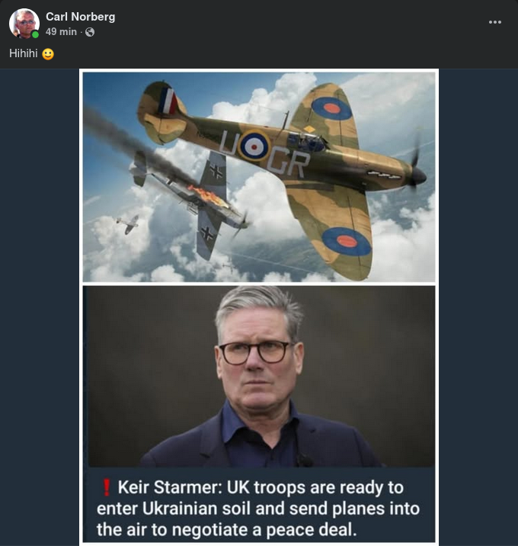Click the smiley emoji after Hihihi
518x546 pixels.
pyautogui.click(x=48, y=54)
